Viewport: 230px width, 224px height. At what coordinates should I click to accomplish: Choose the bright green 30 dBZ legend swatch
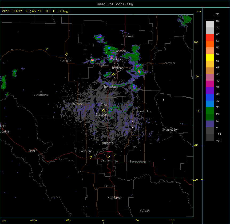[210, 111]
